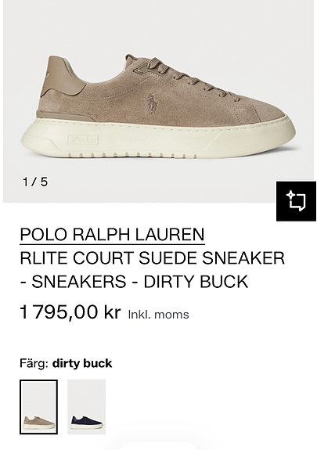Select the navy blue sneaker color thumbnail
The width and height of the screenshot is (317, 450).
(86, 407)
